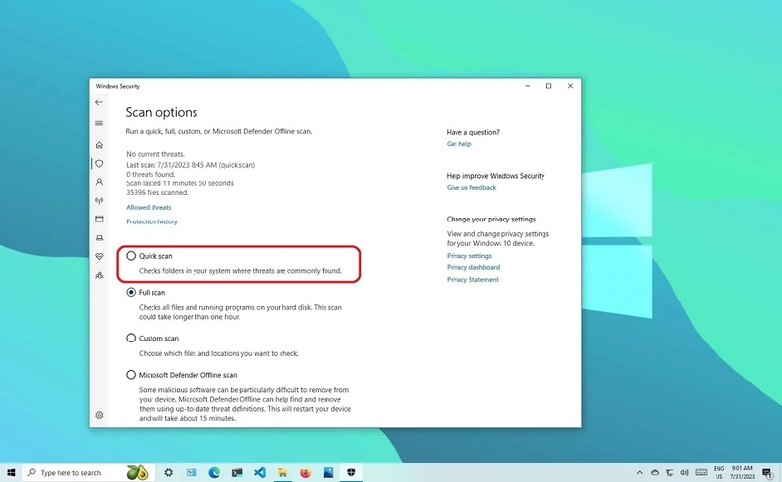Open the ENG US language indicator
Viewport: 782px width, 482px height.
pos(718,472)
